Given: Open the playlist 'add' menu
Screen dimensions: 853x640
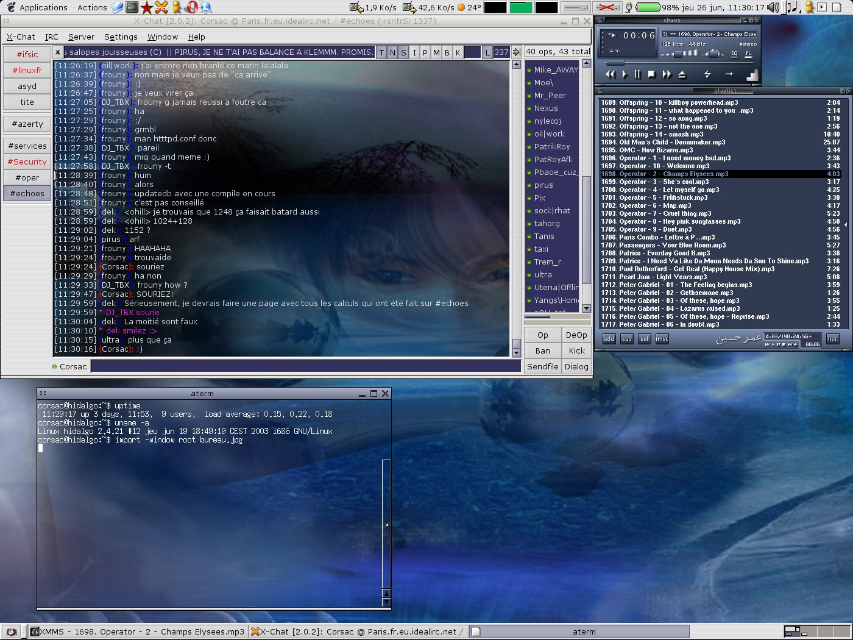Looking at the screenshot, I should coord(609,339).
